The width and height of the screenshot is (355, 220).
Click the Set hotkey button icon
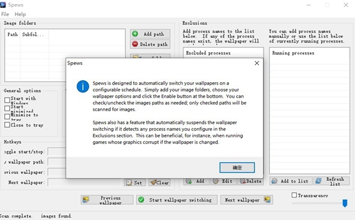point(129,183)
